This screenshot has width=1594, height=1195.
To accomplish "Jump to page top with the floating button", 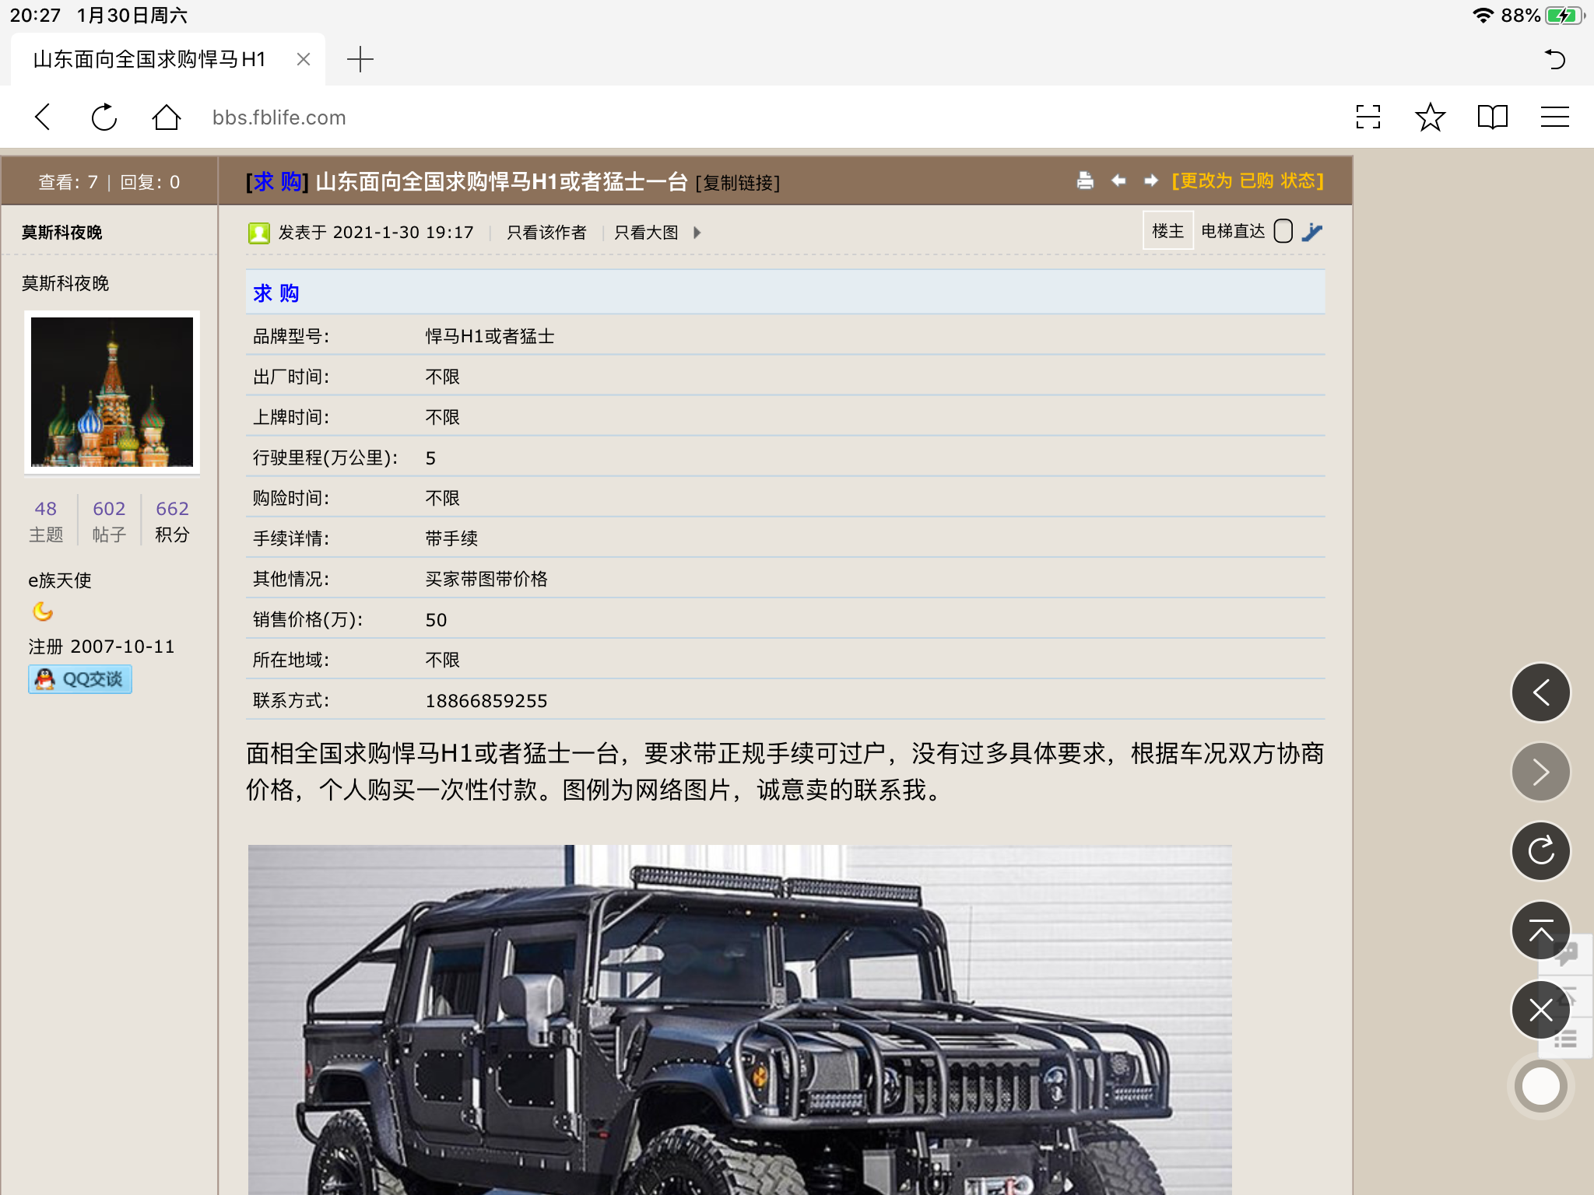I will (x=1540, y=930).
